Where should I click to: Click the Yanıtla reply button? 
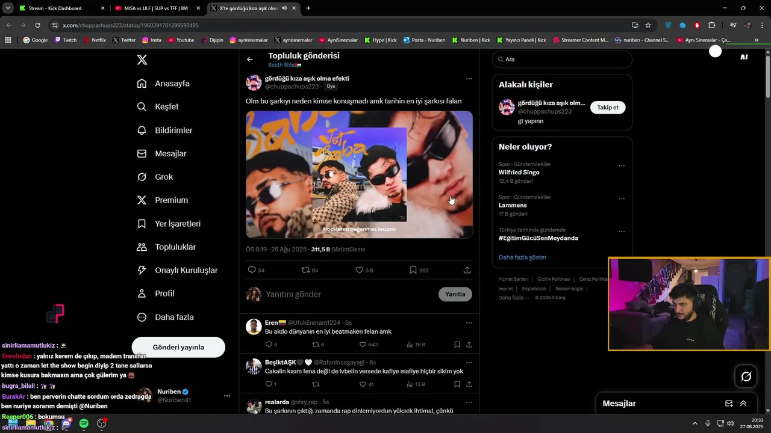coord(455,294)
